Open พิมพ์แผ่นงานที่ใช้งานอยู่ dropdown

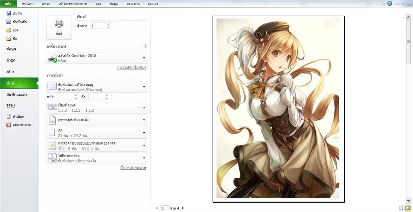[x=97, y=87]
